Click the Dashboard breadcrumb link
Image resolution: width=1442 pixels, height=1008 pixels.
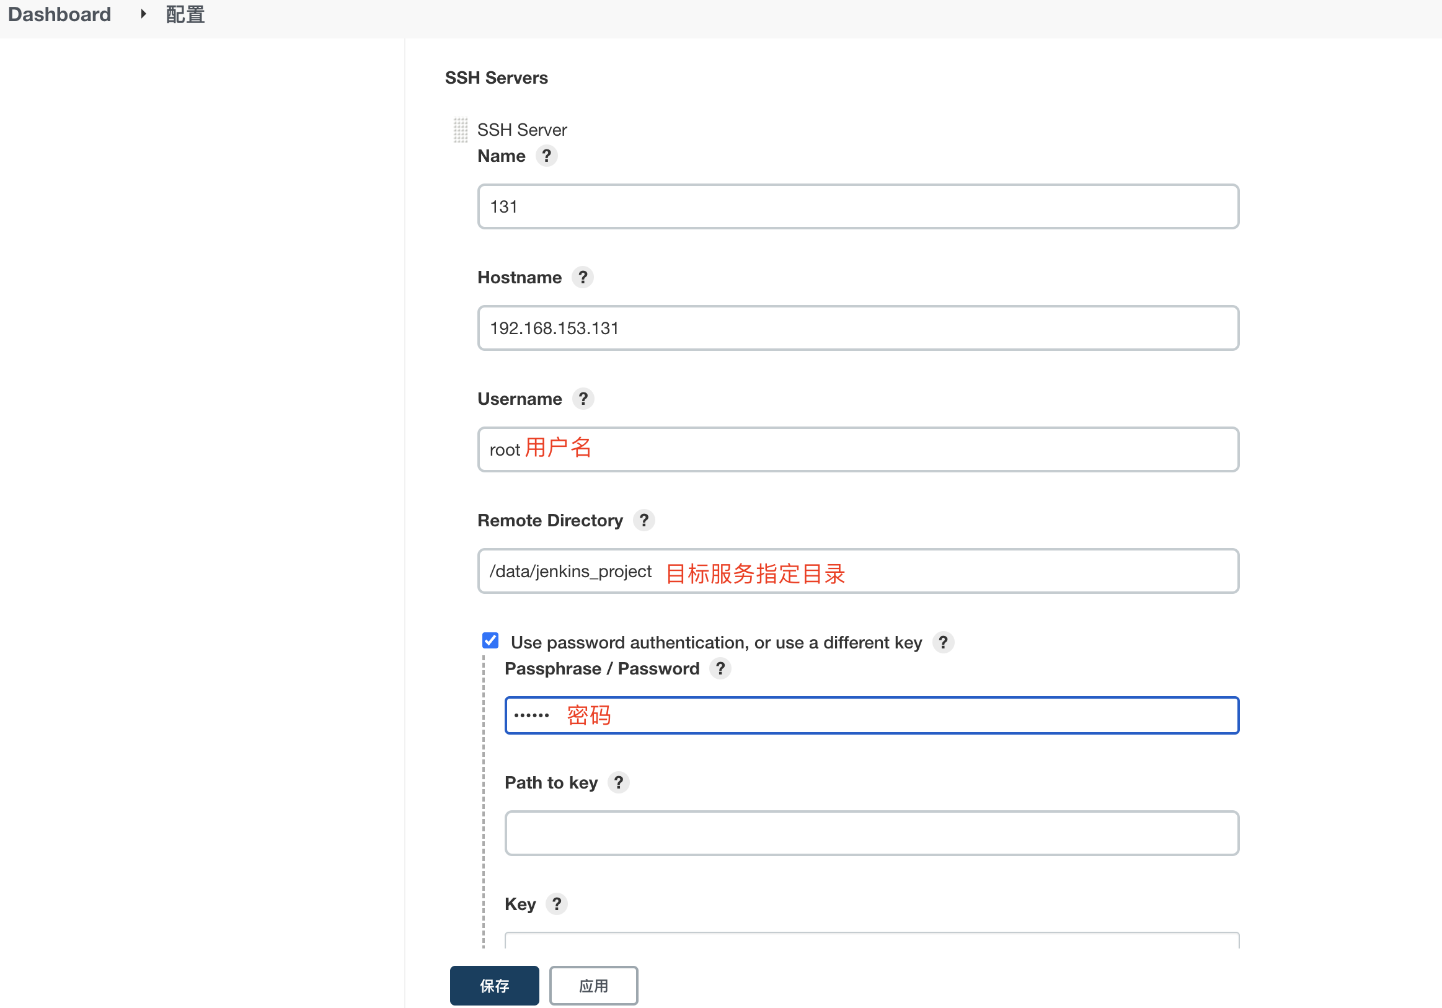[x=59, y=14]
